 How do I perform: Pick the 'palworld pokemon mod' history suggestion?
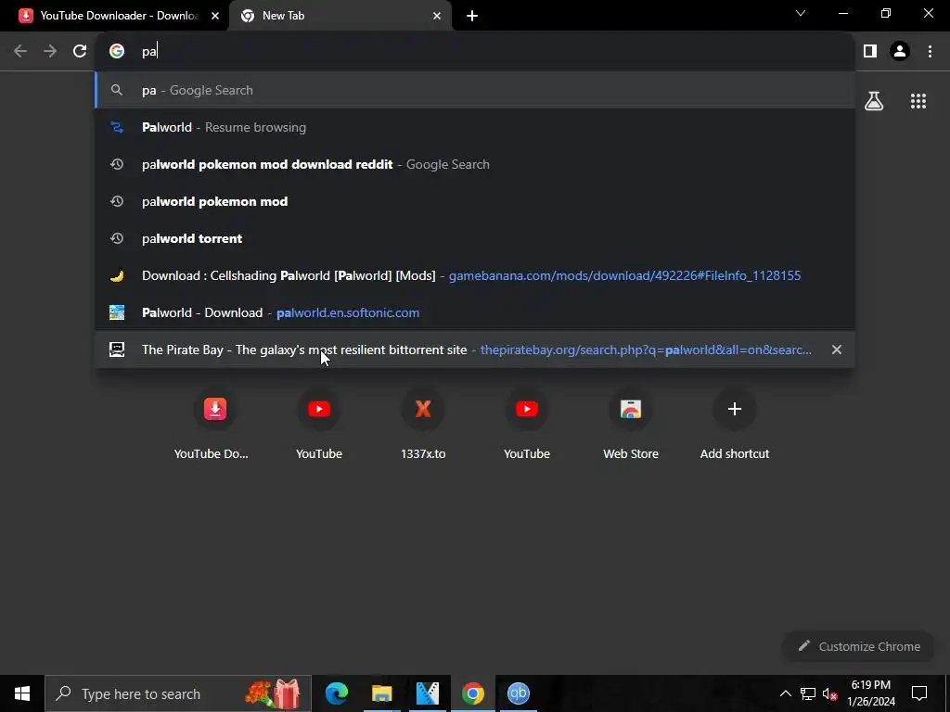click(x=475, y=201)
